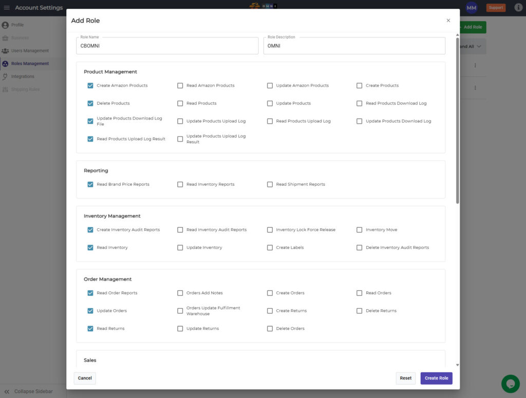
Task: Uncheck Create Amazon Products permission
Action: tap(90, 86)
